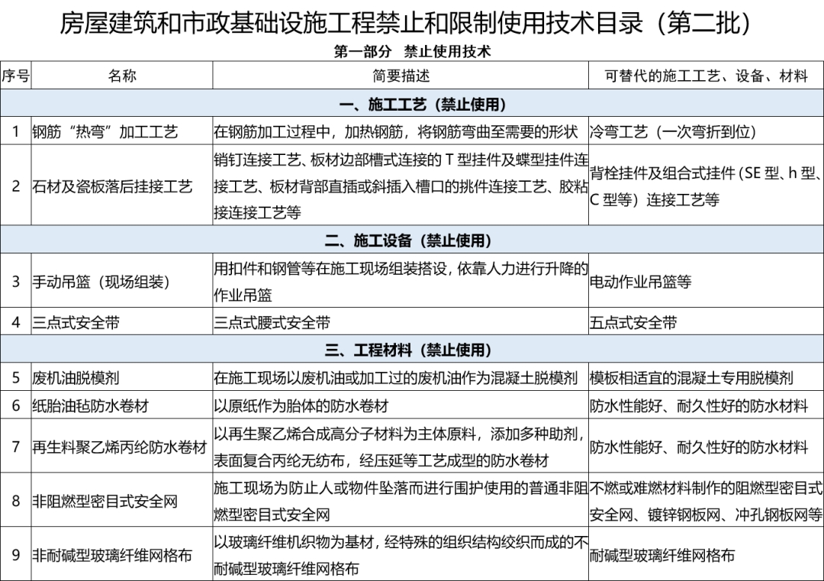824x581 pixels.
Task: Click the 钢筋"热弯"加工工艺 name cell
Action: (x=105, y=131)
